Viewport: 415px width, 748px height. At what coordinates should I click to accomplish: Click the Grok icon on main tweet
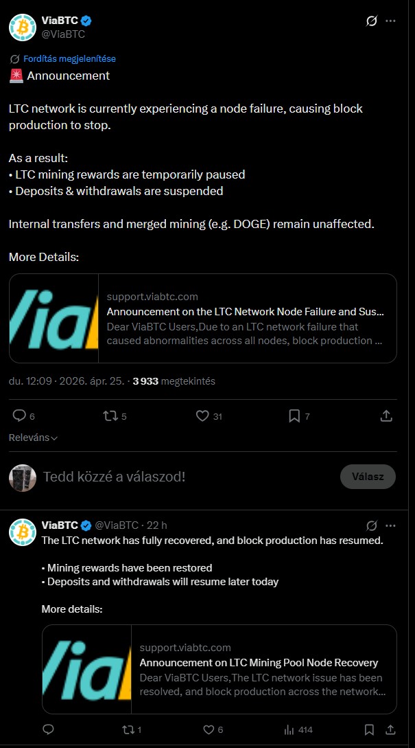(372, 21)
